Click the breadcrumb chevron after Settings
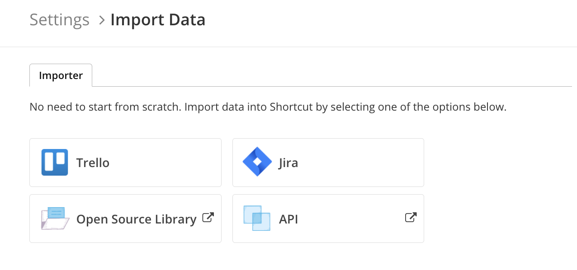 click(101, 20)
